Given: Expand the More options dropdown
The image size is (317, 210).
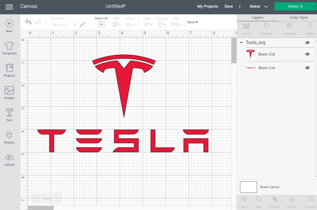Looking at the screenshot, I should point(192,22).
